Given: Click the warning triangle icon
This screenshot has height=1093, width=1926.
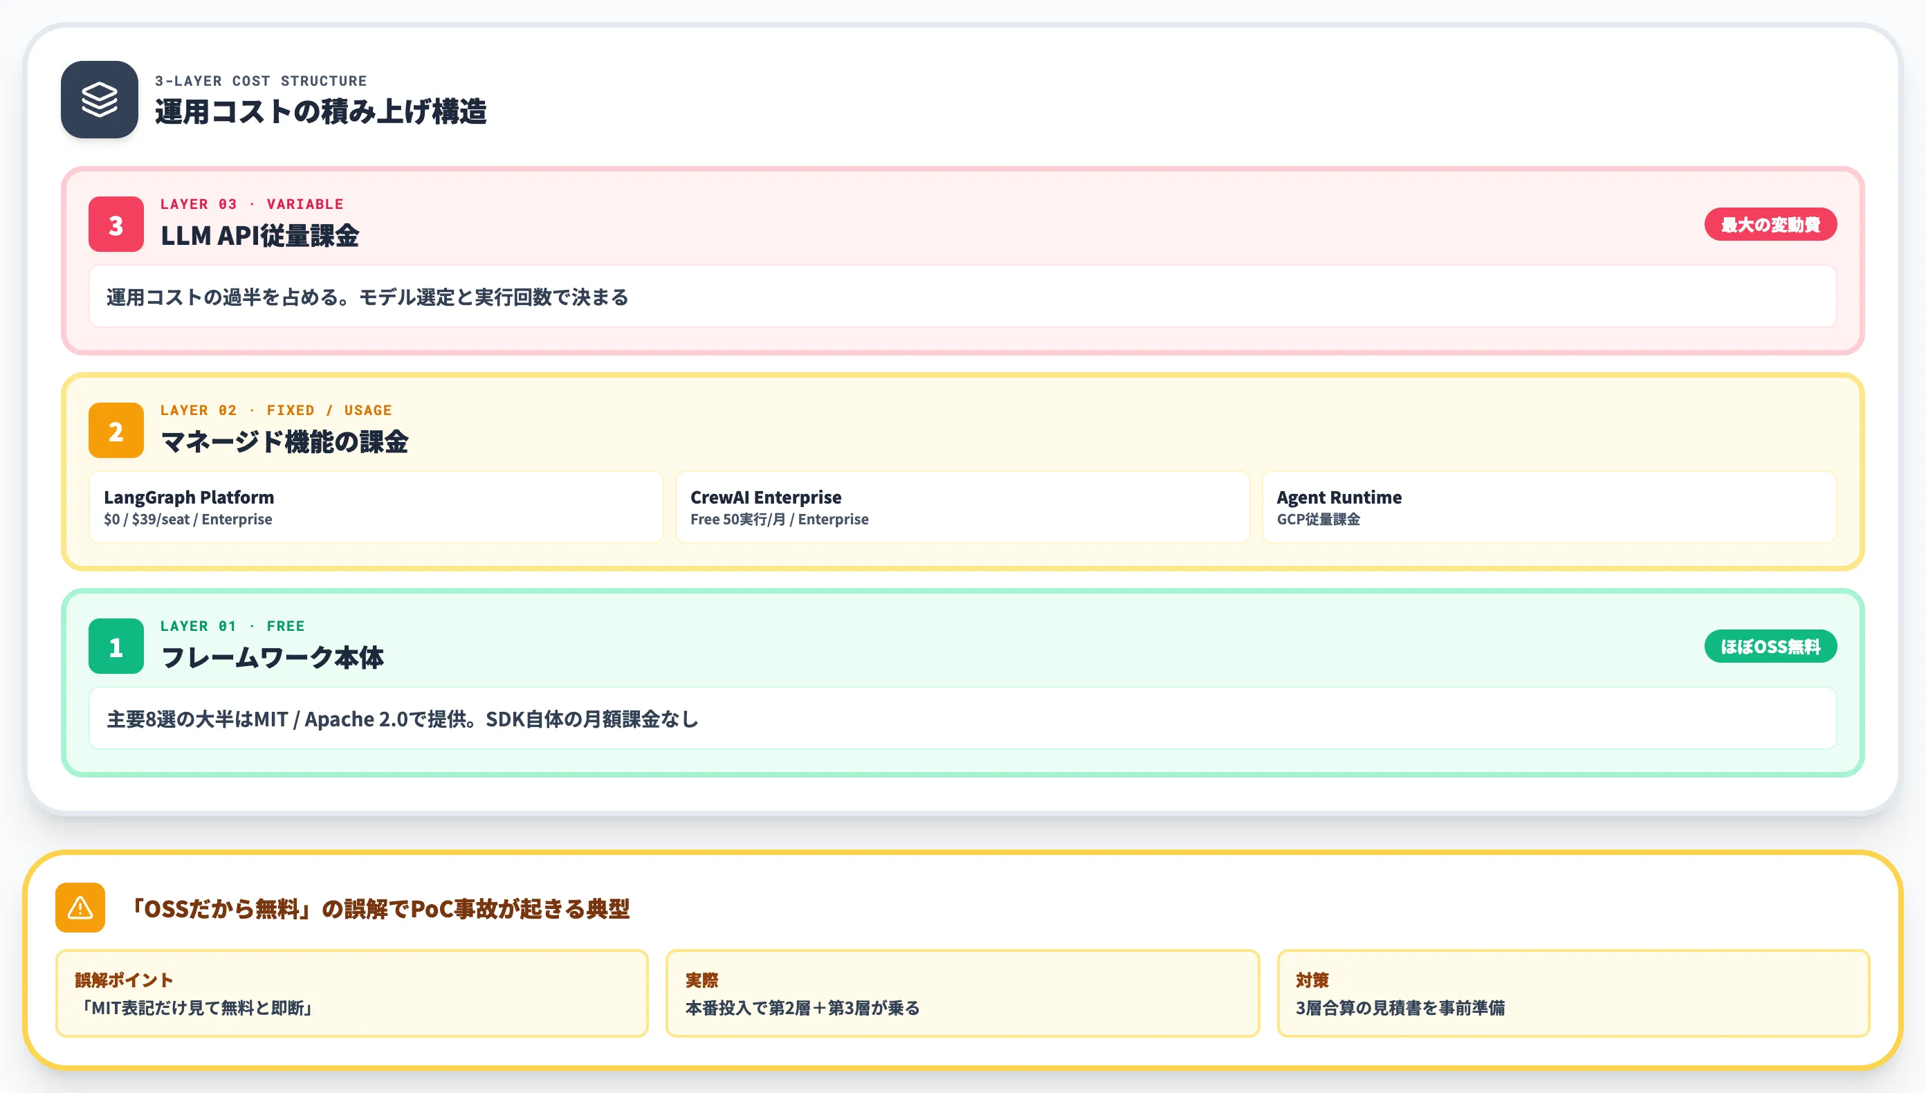Looking at the screenshot, I should point(80,908).
